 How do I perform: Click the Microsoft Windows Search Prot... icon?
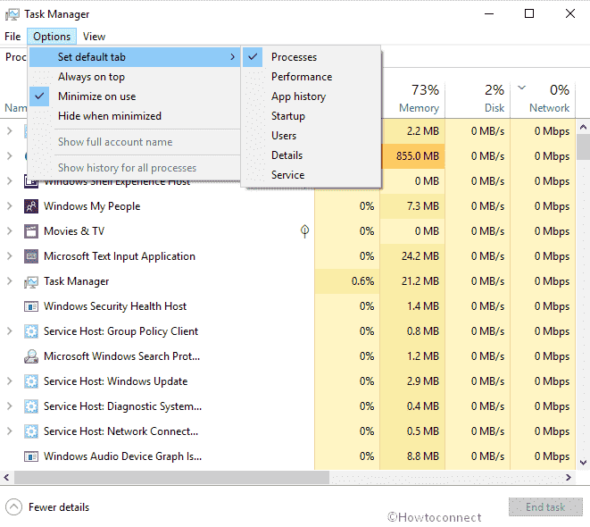click(x=31, y=356)
